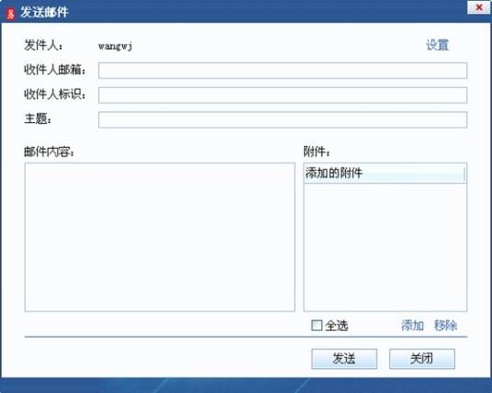Click the sender name wangwj
This screenshot has width=492, height=393.
pos(115,47)
